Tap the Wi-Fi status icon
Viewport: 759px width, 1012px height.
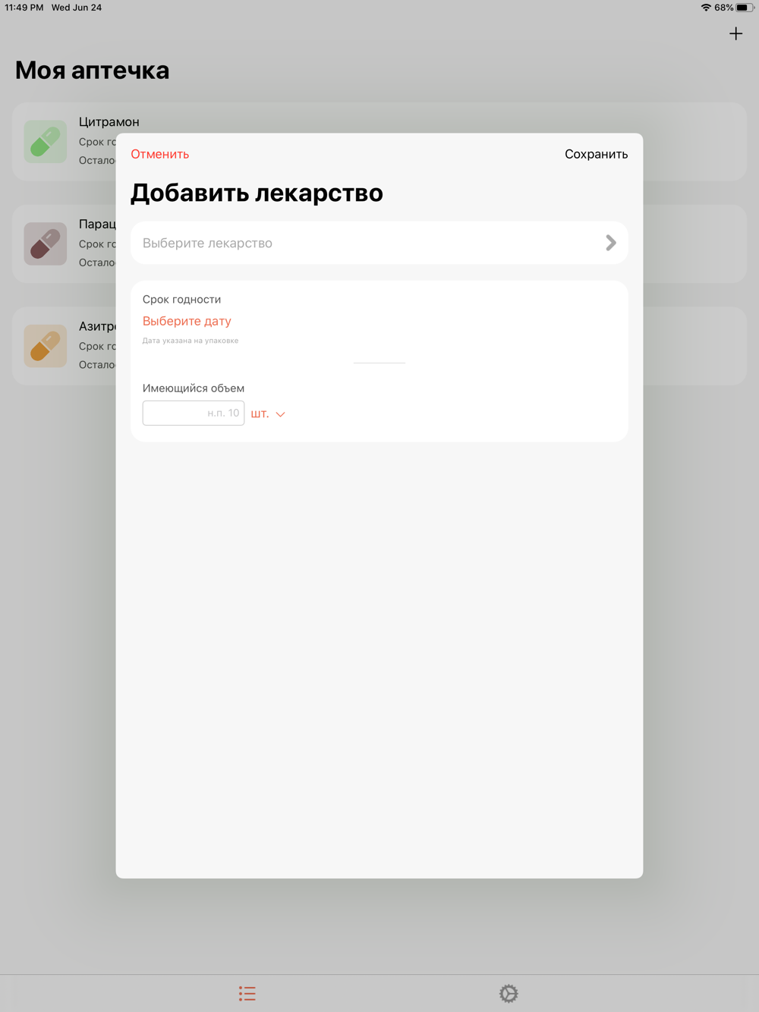pyautogui.click(x=706, y=8)
